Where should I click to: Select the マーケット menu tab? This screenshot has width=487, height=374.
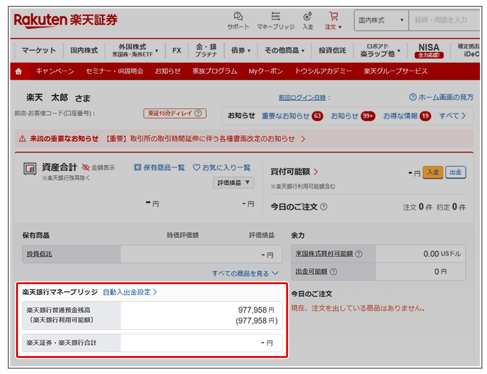point(39,50)
